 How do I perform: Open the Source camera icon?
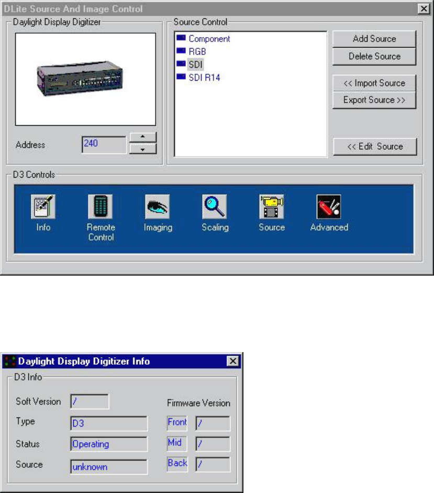(272, 206)
